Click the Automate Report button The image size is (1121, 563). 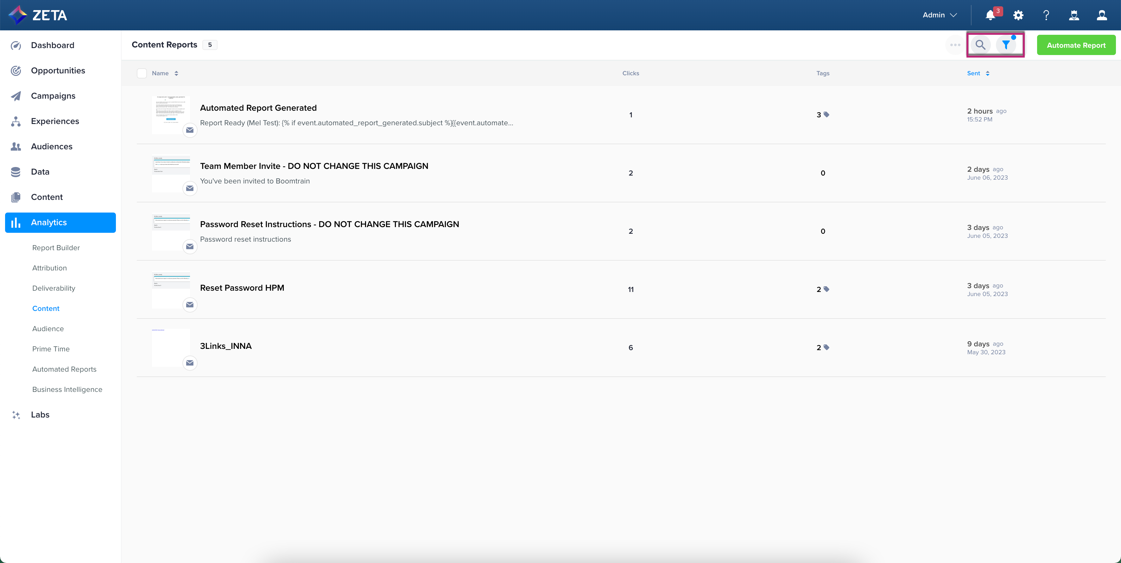point(1076,45)
